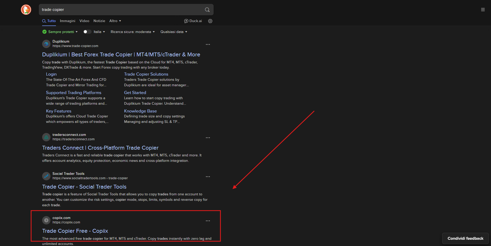
Task: Open the Key Features sublink
Action: coord(59,111)
